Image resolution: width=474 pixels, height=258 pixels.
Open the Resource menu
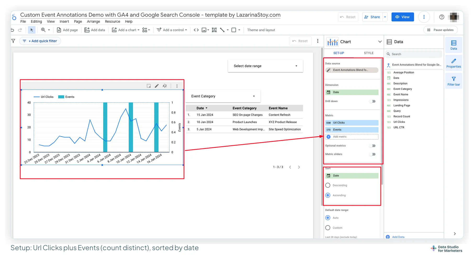112,22
